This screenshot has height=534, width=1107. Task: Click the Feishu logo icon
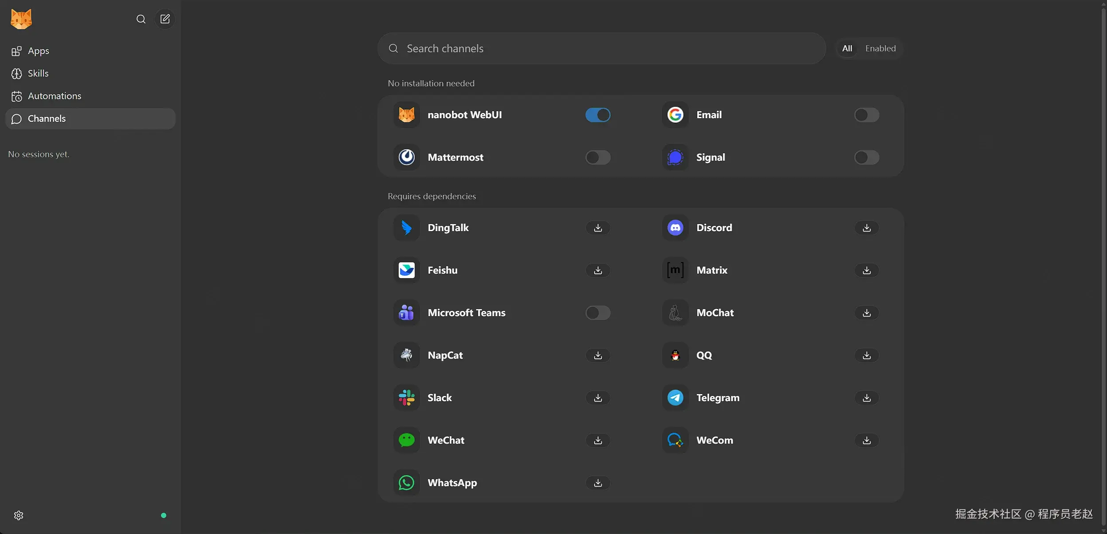pos(407,270)
